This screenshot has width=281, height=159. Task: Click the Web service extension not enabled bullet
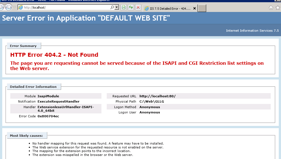coord(98,147)
